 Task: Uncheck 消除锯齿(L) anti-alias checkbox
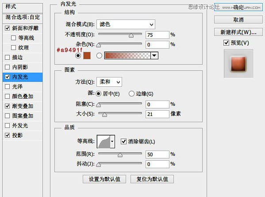click(123, 141)
